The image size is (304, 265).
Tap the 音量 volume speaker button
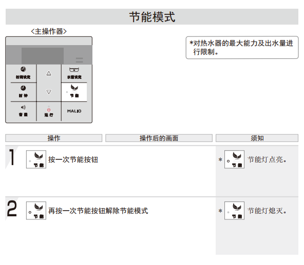coord(23,111)
